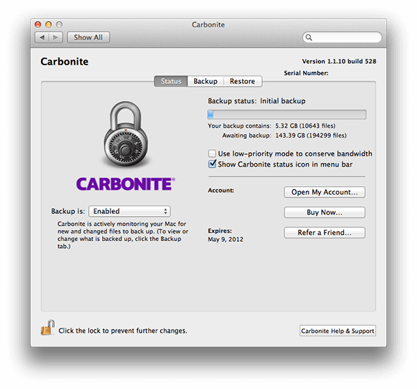Click the May 9, 2012 expiry date
The image size is (417, 389).
225,239
